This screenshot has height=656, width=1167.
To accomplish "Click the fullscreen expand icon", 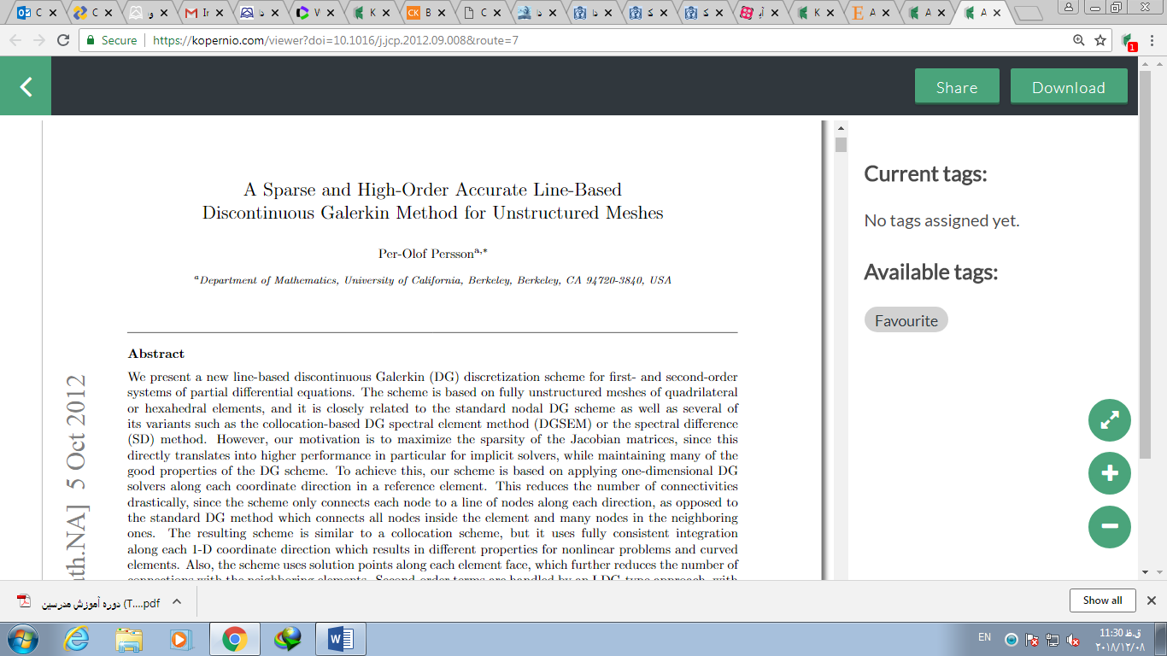I will point(1109,420).
